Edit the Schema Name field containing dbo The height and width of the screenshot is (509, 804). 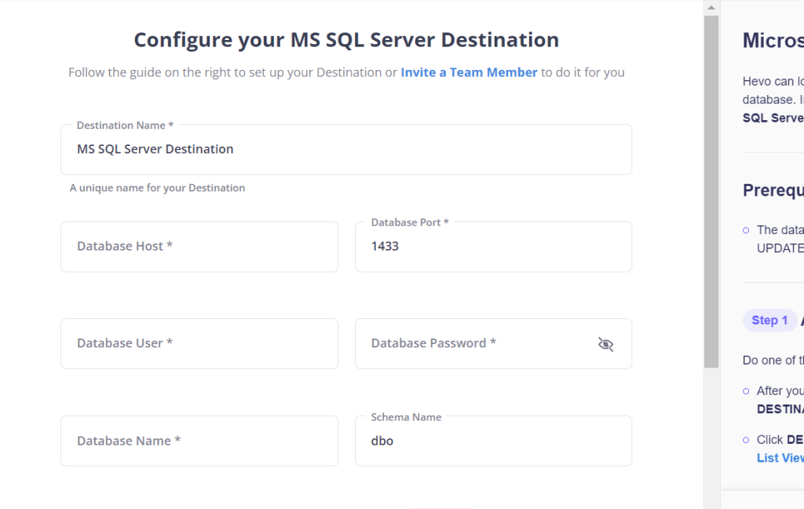click(x=493, y=441)
